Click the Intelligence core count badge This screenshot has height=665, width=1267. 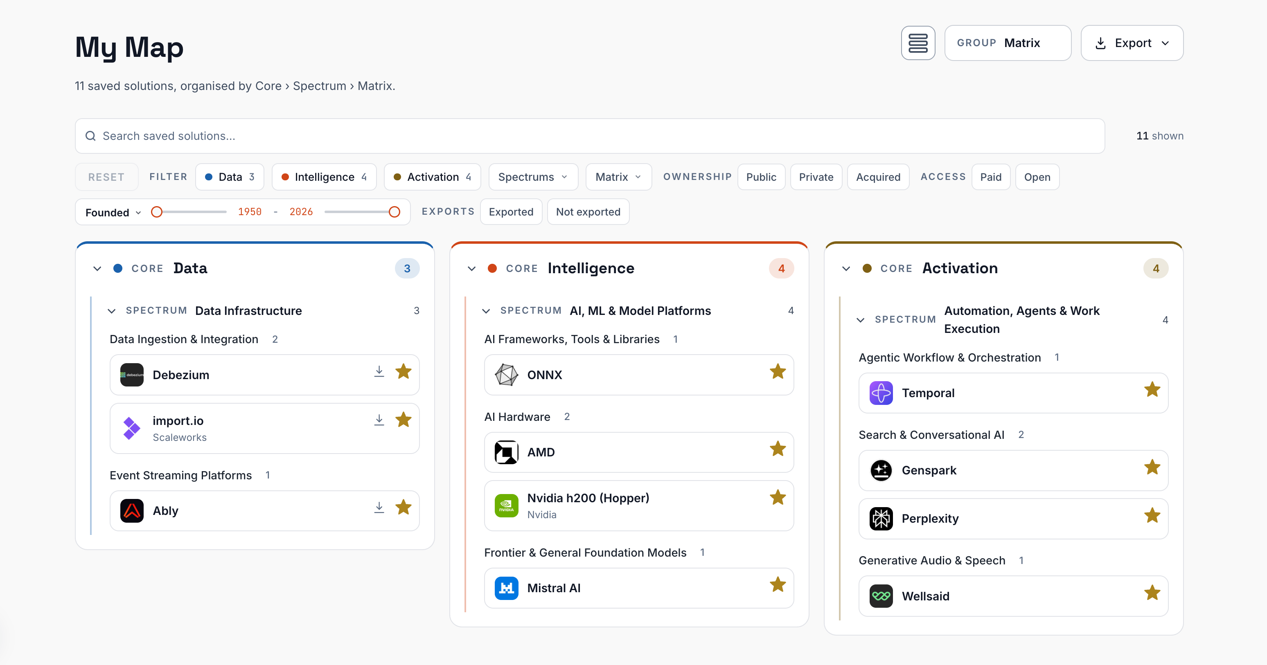pyautogui.click(x=781, y=268)
